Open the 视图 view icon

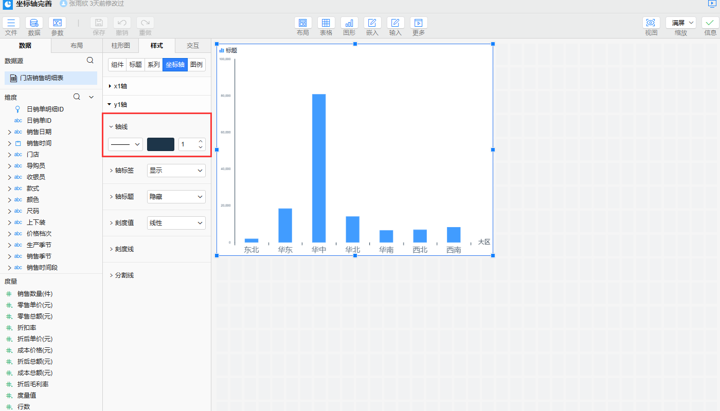651,23
